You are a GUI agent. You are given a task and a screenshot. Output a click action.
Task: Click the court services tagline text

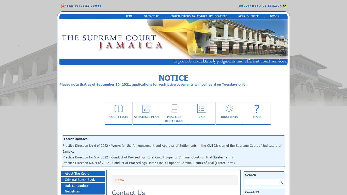229,61
